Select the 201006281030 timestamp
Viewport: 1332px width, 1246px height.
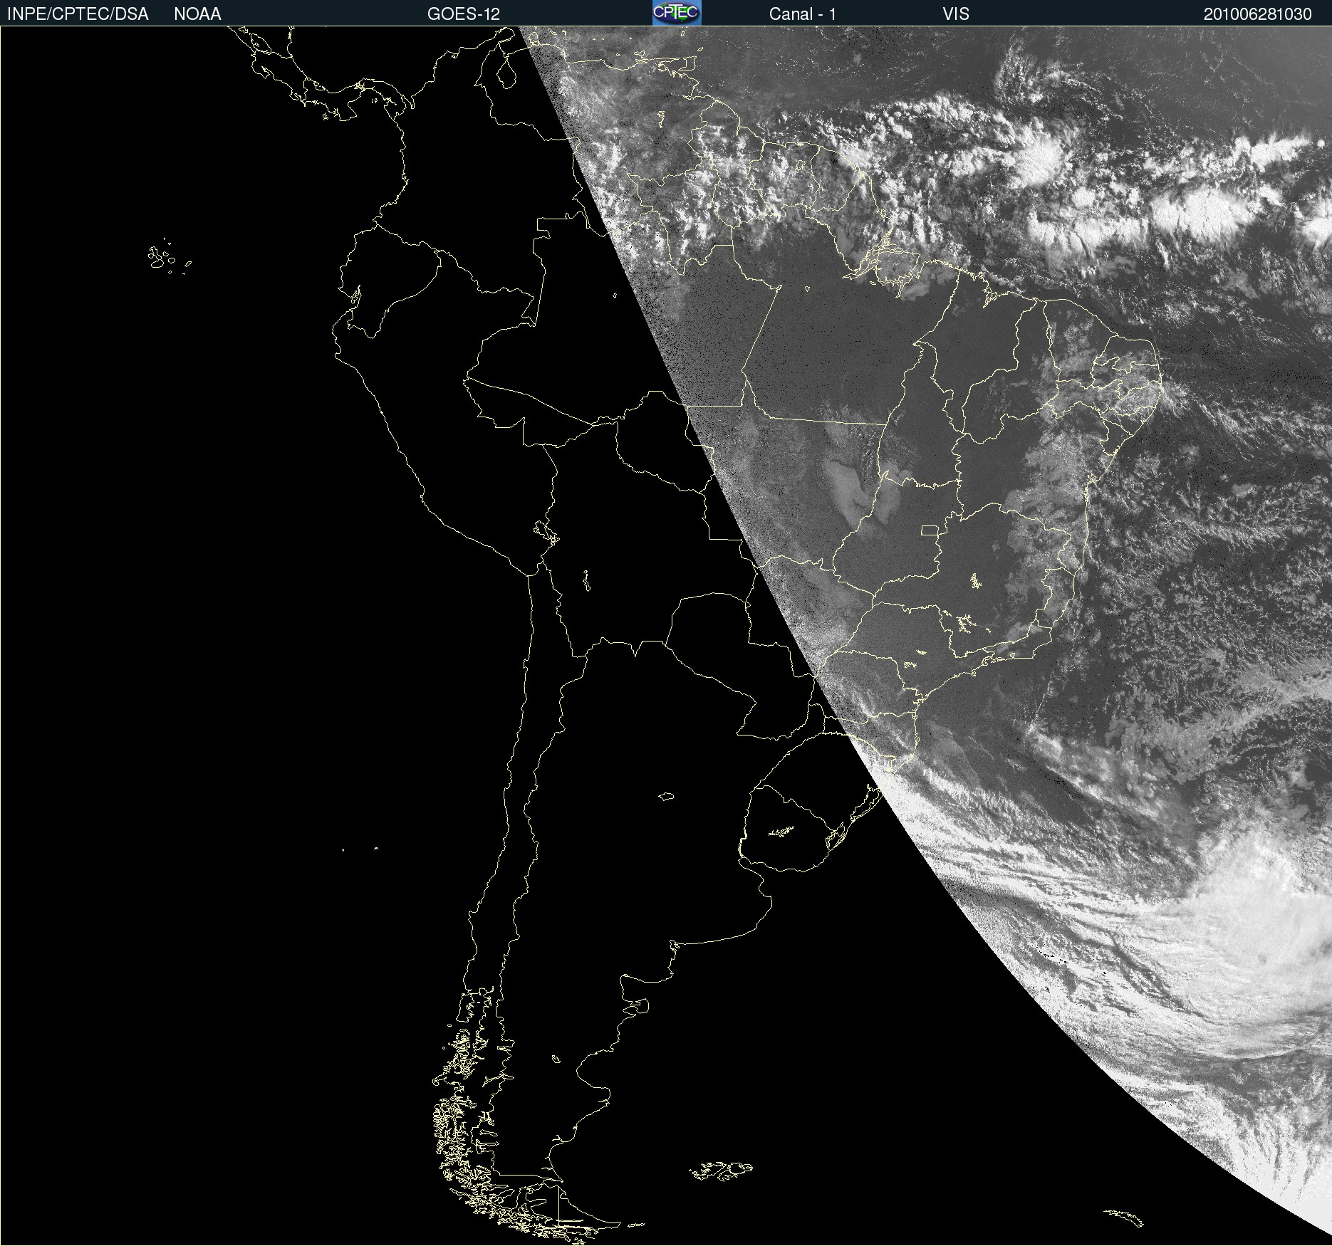1257,14
